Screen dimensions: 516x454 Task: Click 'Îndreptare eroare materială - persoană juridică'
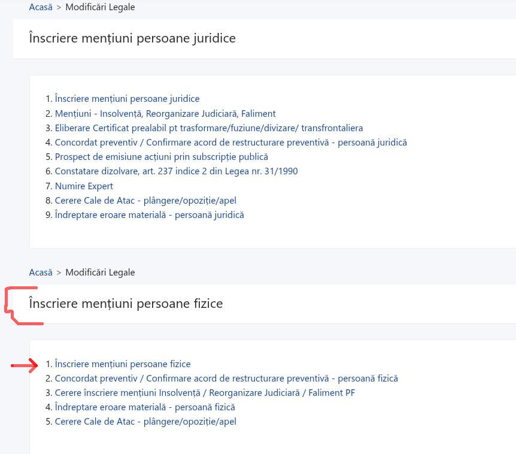149,215
